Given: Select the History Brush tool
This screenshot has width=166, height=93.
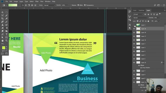Looking at the screenshot, I should (x=6, y=25).
